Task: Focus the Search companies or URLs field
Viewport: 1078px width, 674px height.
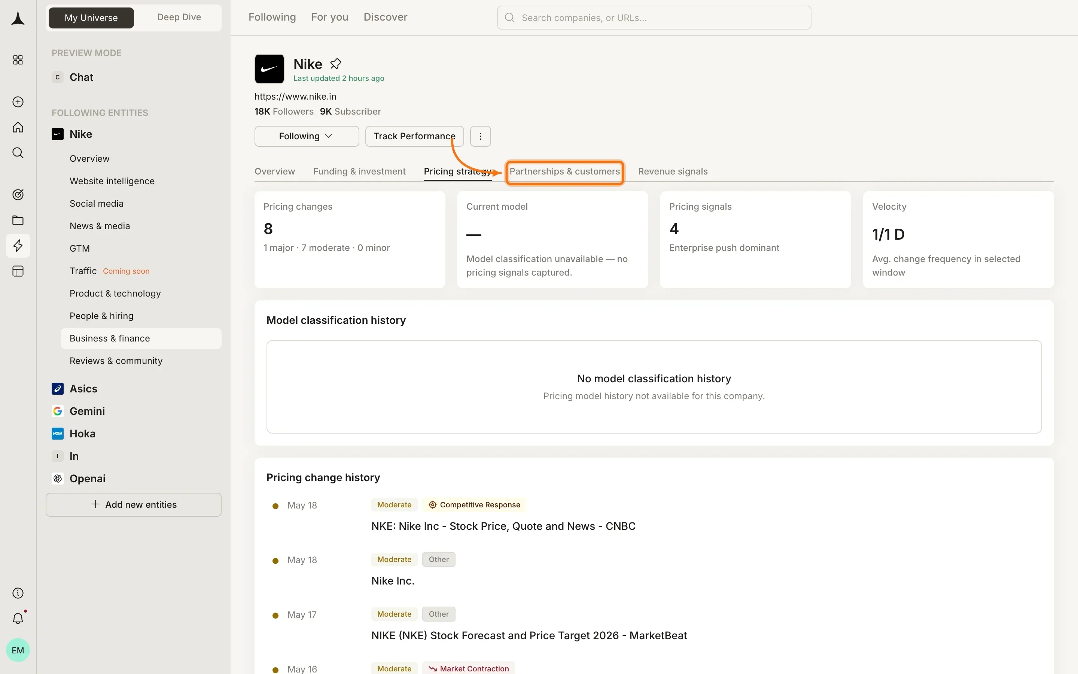Action: [x=654, y=18]
